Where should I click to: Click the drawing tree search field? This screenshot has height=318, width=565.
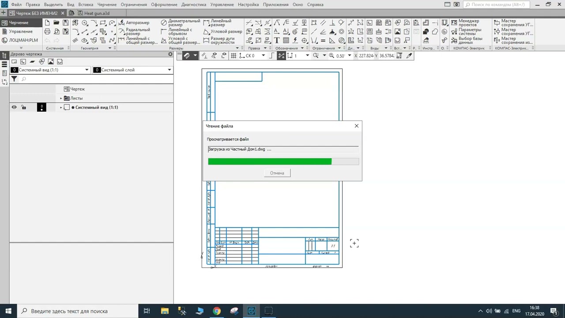(x=96, y=79)
